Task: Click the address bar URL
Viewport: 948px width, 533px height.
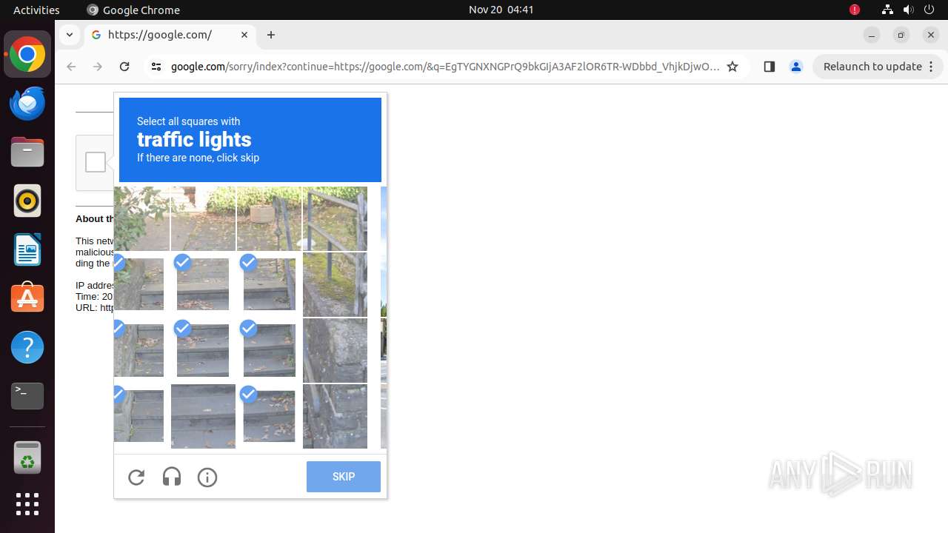Action: [444, 67]
